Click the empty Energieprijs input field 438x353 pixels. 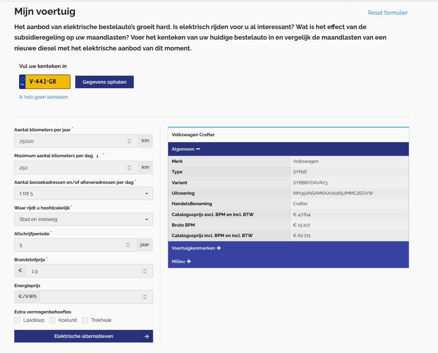[x=97, y=297]
